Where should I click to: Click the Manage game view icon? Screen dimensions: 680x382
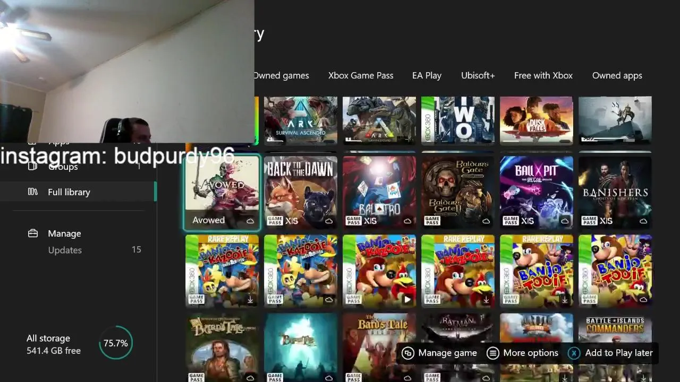[x=408, y=353]
